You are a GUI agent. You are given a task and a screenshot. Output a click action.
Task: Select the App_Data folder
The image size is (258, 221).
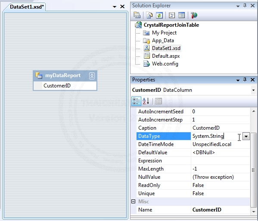point(163,40)
